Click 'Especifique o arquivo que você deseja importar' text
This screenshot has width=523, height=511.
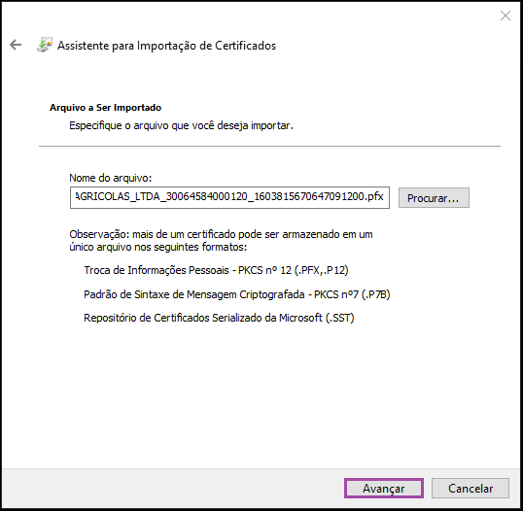pos(181,125)
